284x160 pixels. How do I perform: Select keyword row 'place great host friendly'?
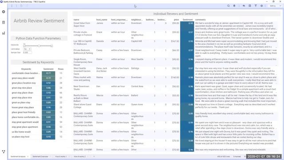tap(24, 112)
